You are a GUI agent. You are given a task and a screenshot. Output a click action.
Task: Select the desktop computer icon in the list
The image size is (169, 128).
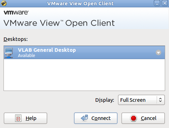click(9, 53)
